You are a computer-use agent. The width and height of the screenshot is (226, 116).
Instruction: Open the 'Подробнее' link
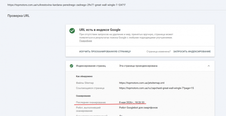coord(86,41)
